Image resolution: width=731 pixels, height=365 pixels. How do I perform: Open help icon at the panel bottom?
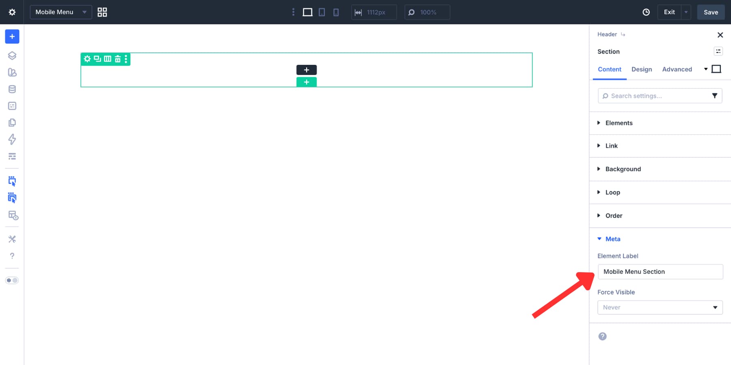(x=603, y=336)
